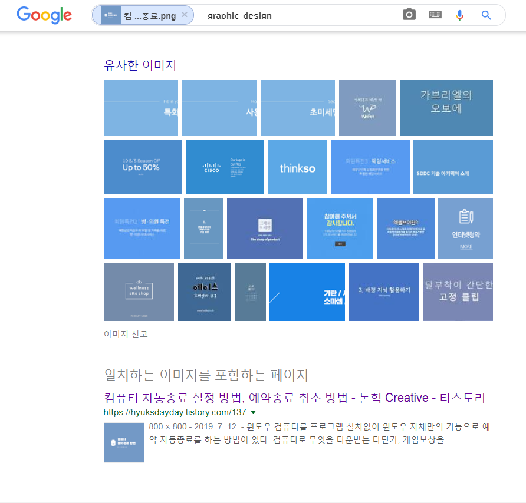
Task: Open the on-screen keyboard icon
Action: coord(435,15)
